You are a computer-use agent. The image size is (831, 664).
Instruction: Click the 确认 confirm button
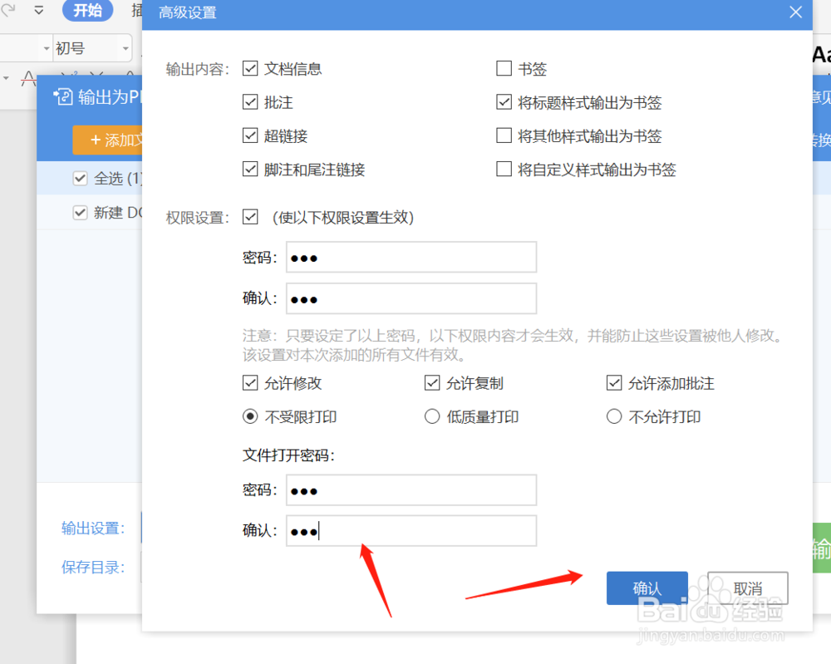tap(647, 588)
